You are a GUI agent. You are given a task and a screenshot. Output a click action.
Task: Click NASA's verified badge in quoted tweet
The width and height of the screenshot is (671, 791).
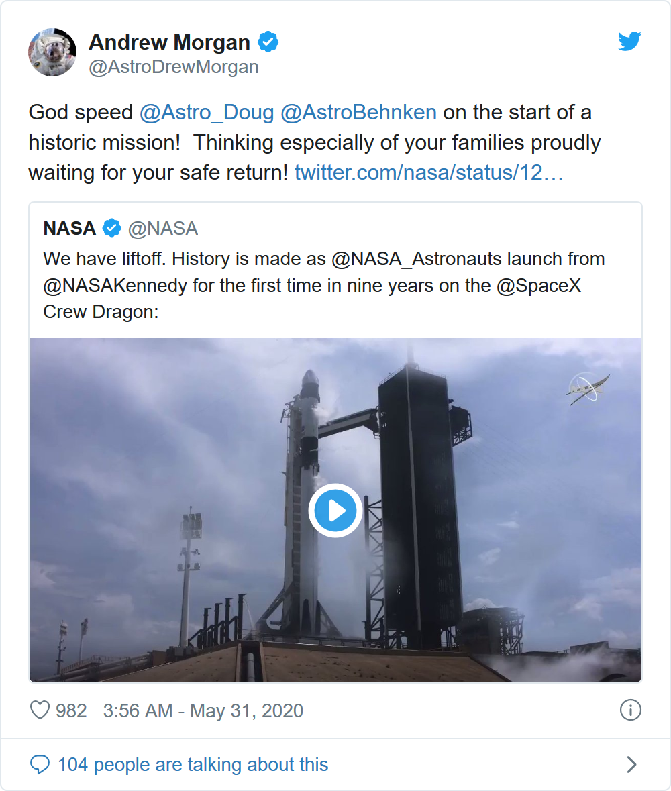[x=111, y=229]
